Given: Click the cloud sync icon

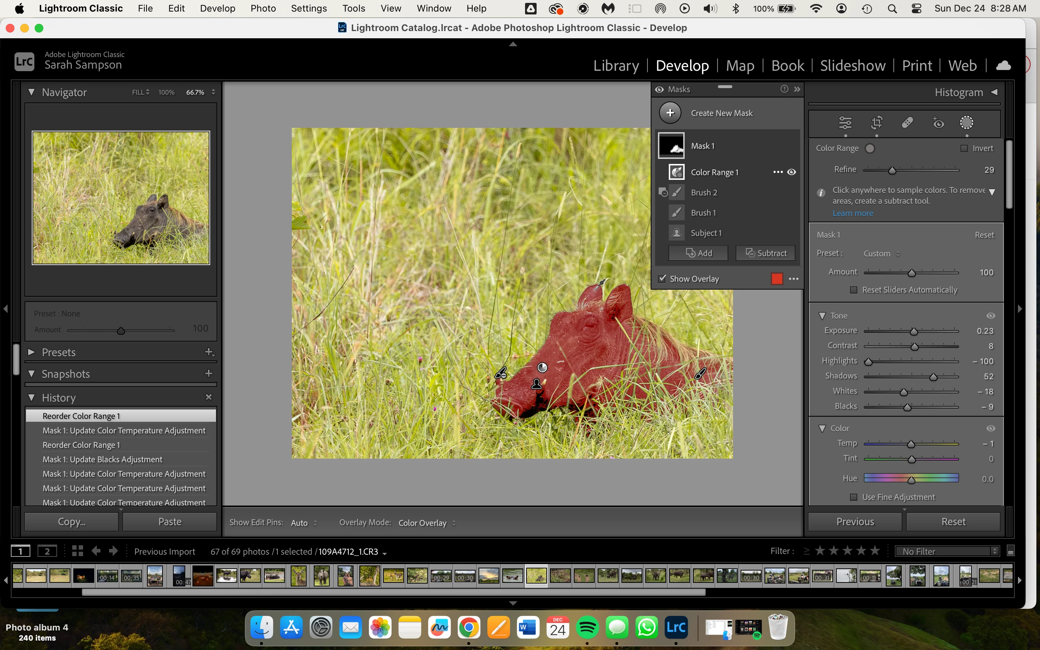Looking at the screenshot, I should tap(1004, 65).
